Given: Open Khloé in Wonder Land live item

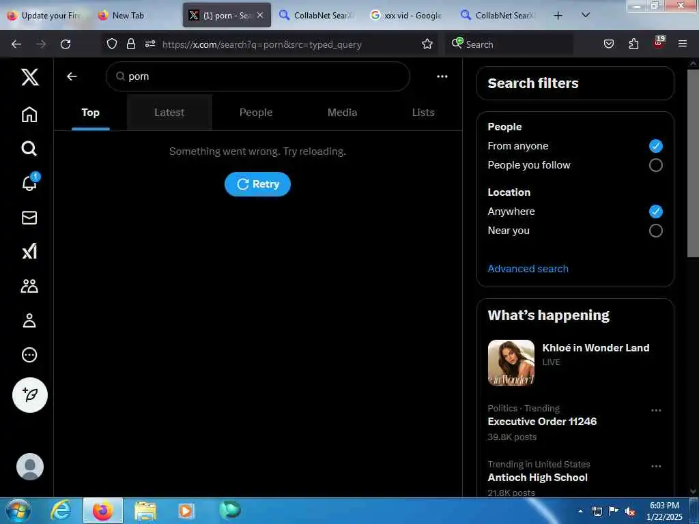Looking at the screenshot, I should coord(575,363).
